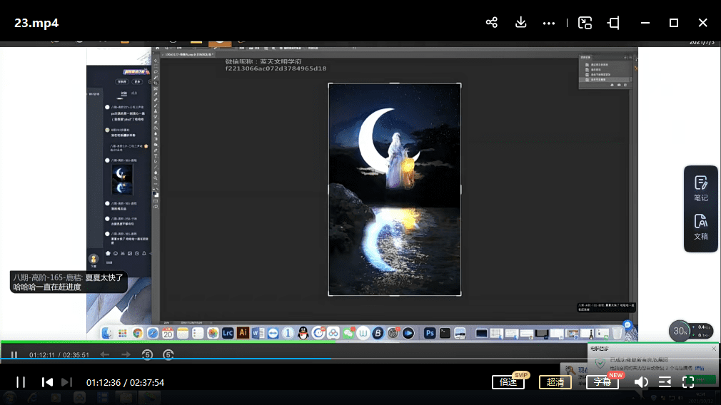Seek on the blue playback progress bar
Screen dimensions: 721x405
tap(360, 359)
